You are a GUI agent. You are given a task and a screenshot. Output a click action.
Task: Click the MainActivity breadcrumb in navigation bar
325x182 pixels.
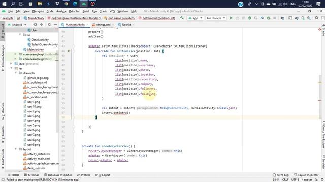click(x=34, y=18)
